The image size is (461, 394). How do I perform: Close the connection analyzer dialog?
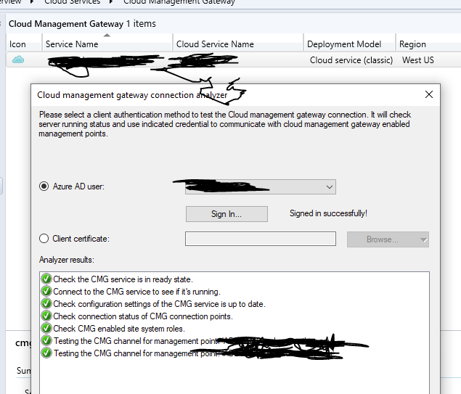(x=429, y=94)
